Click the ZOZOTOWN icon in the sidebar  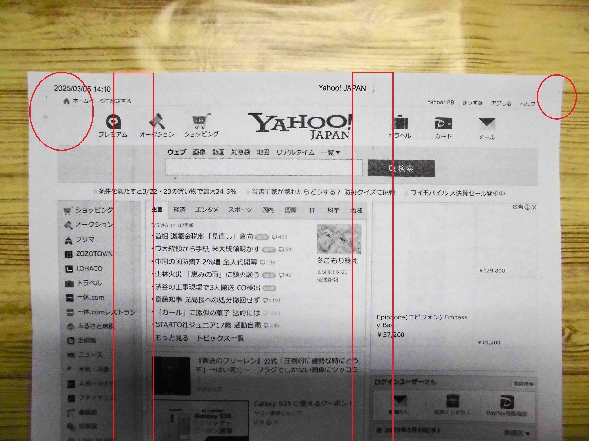(68, 254)
